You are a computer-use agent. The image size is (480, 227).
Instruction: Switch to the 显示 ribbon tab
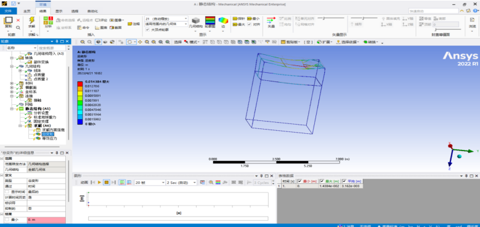(59, 11)
